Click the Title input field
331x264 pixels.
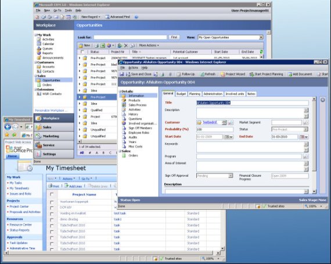252,103
